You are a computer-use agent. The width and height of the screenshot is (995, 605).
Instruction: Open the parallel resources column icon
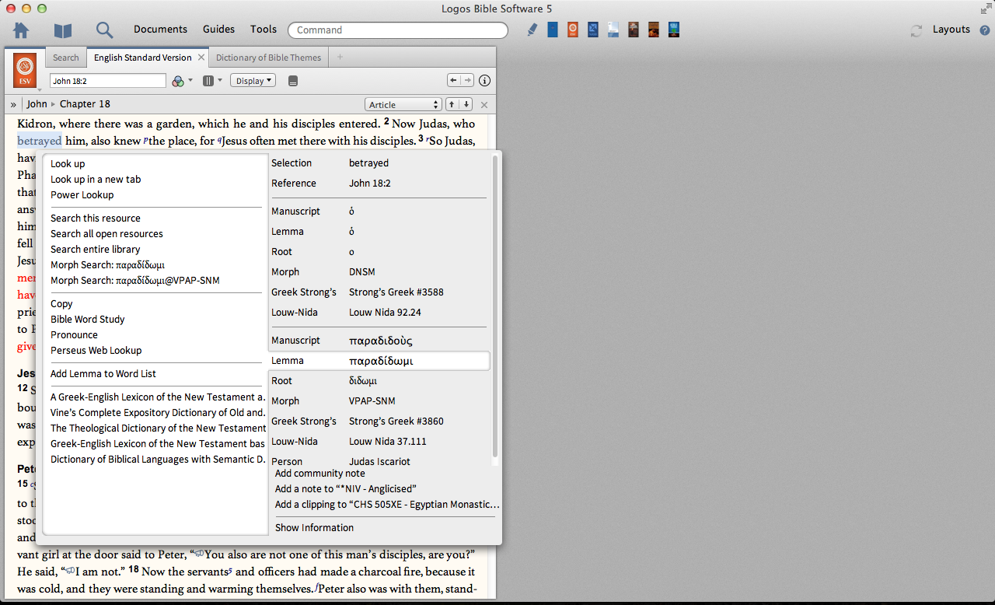click(208, 81)
